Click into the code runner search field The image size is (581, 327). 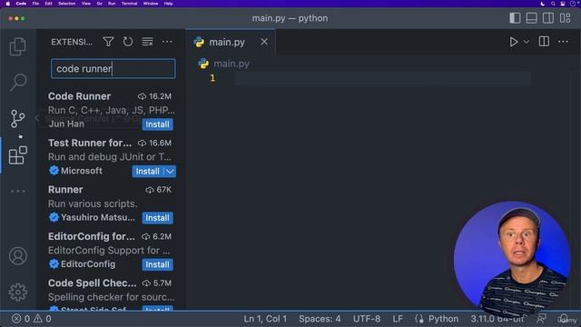coord(113,69)
